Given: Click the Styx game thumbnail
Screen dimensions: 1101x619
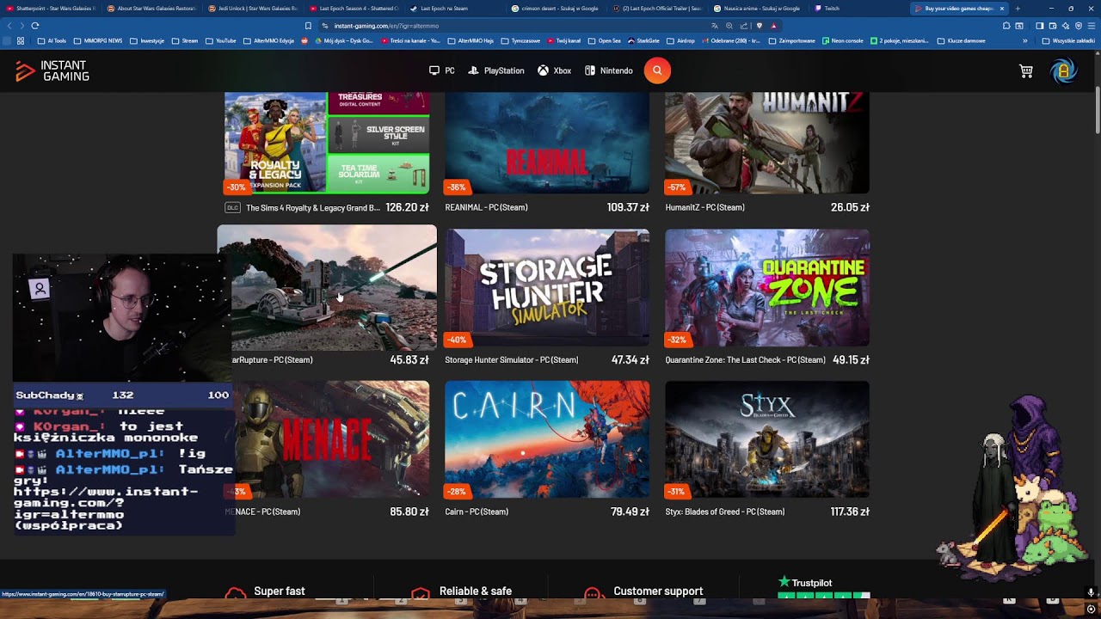Looking at the screenshot, I should tap(767, 439).
